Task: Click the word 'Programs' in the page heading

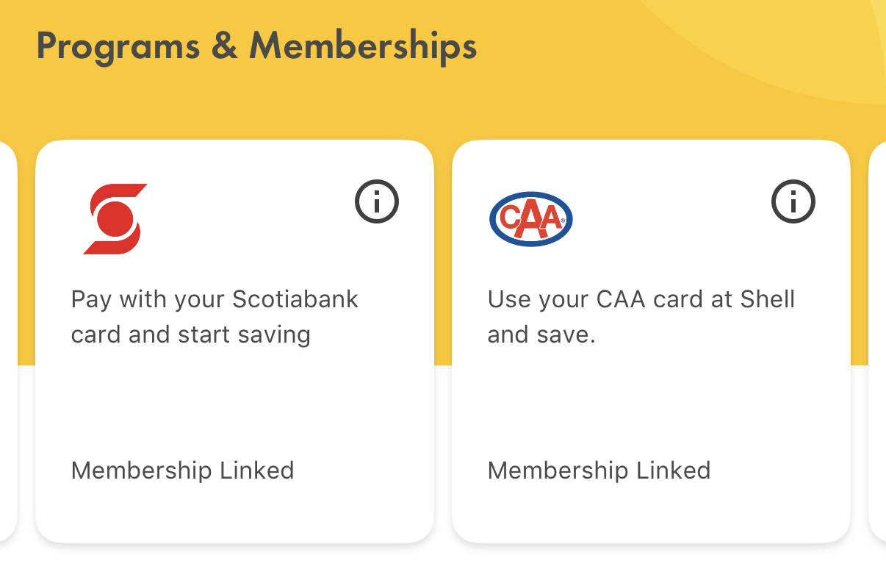Action: (118, 47)
